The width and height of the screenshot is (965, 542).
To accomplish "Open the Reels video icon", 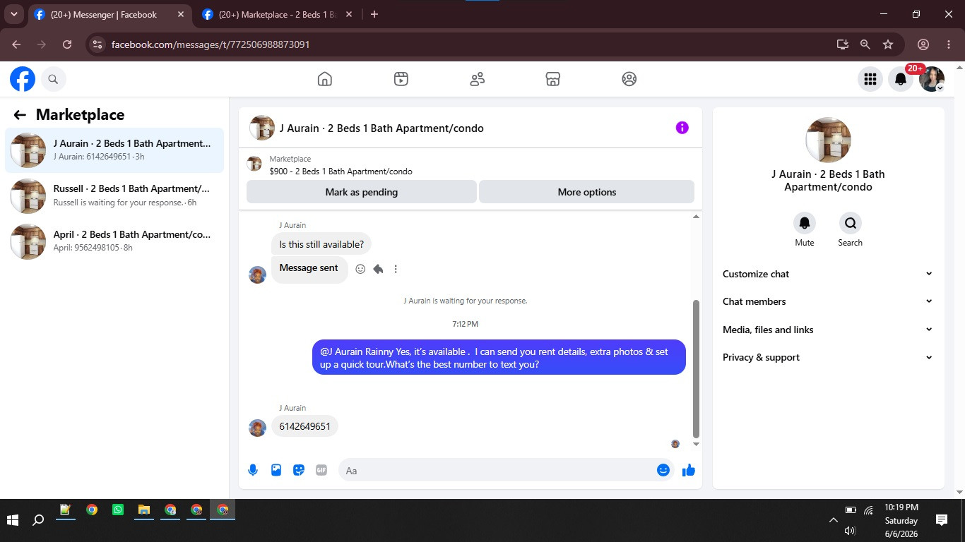I will (x=401, y=79).
